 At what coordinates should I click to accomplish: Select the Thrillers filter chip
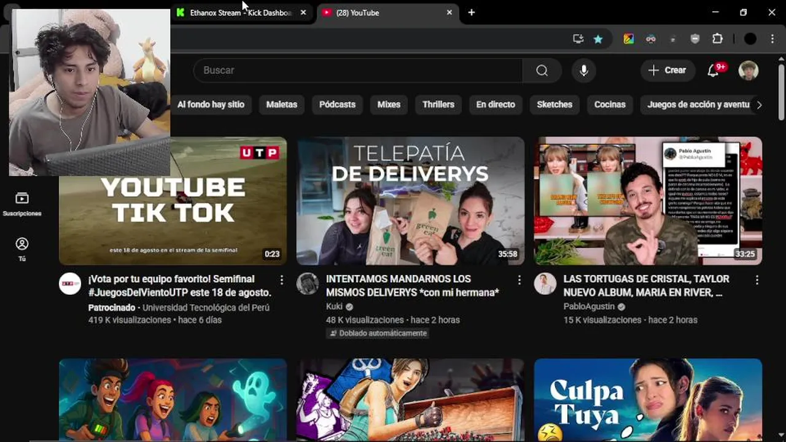pyautogui.click(x=438, y=104)
